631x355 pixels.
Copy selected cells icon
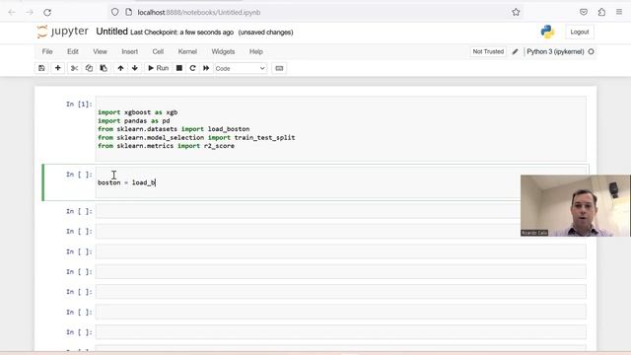89,68
